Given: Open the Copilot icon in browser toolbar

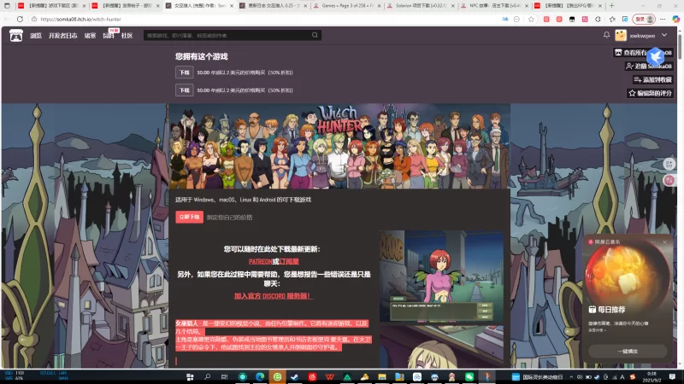Looking at the screenshot, I should click(675, 19).
